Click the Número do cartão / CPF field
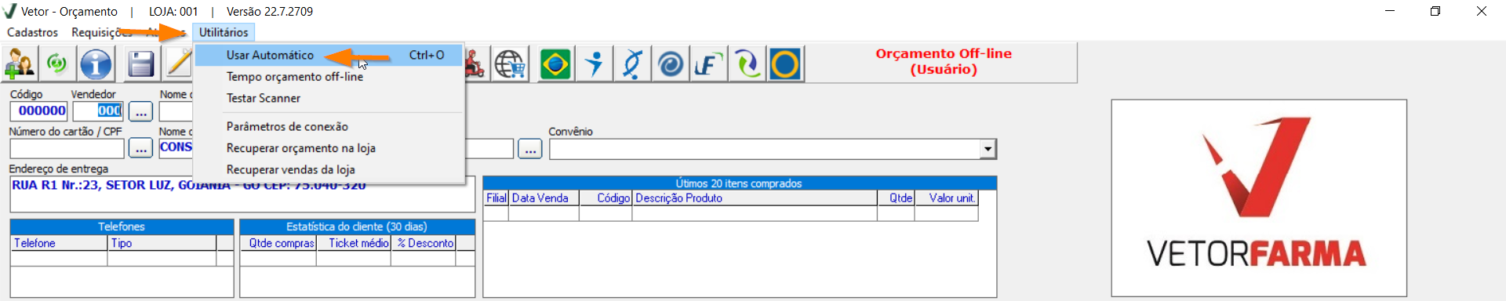The height and width of the screenshot is (301, 1506). 67,148
